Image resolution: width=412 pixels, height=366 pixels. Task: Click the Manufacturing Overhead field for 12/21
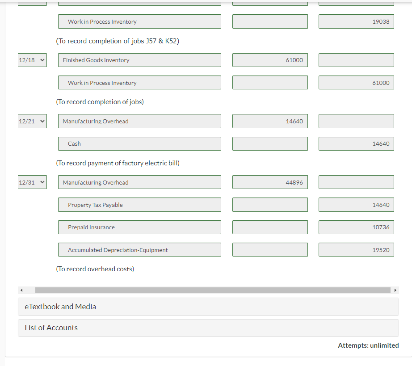point(139,121)
